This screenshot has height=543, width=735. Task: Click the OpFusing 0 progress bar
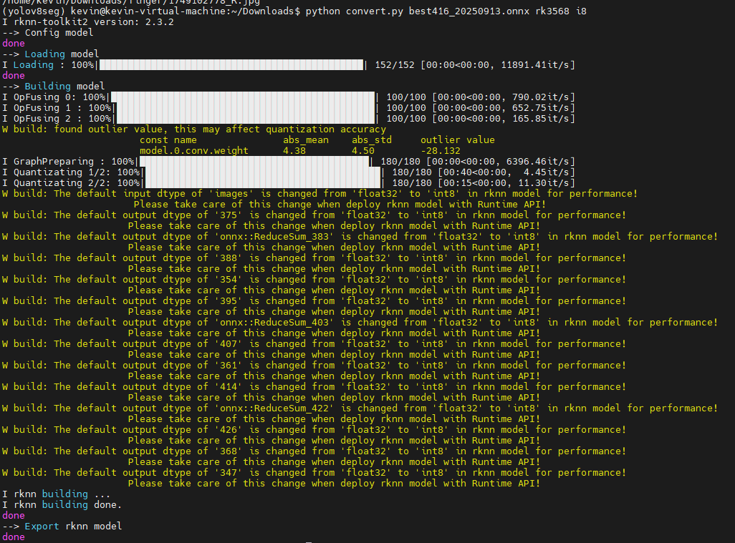coord(243,97)
